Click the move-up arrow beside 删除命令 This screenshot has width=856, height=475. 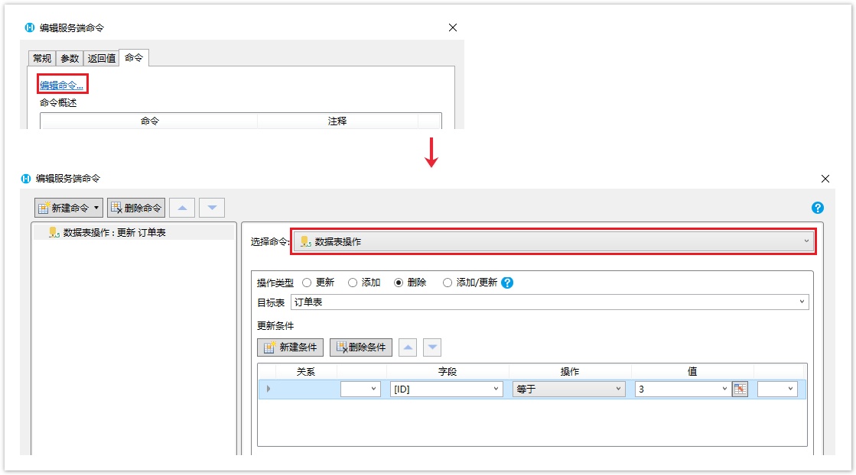181,208
